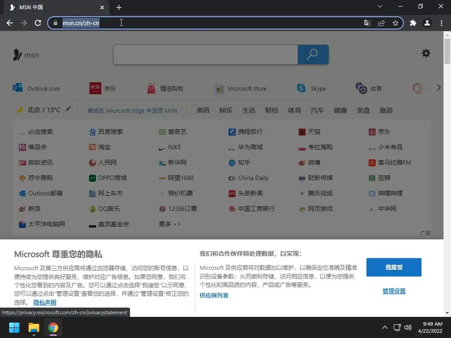Go back to the previous page
451x338 pixels.
pyautogui.click(x=10, y=23)
